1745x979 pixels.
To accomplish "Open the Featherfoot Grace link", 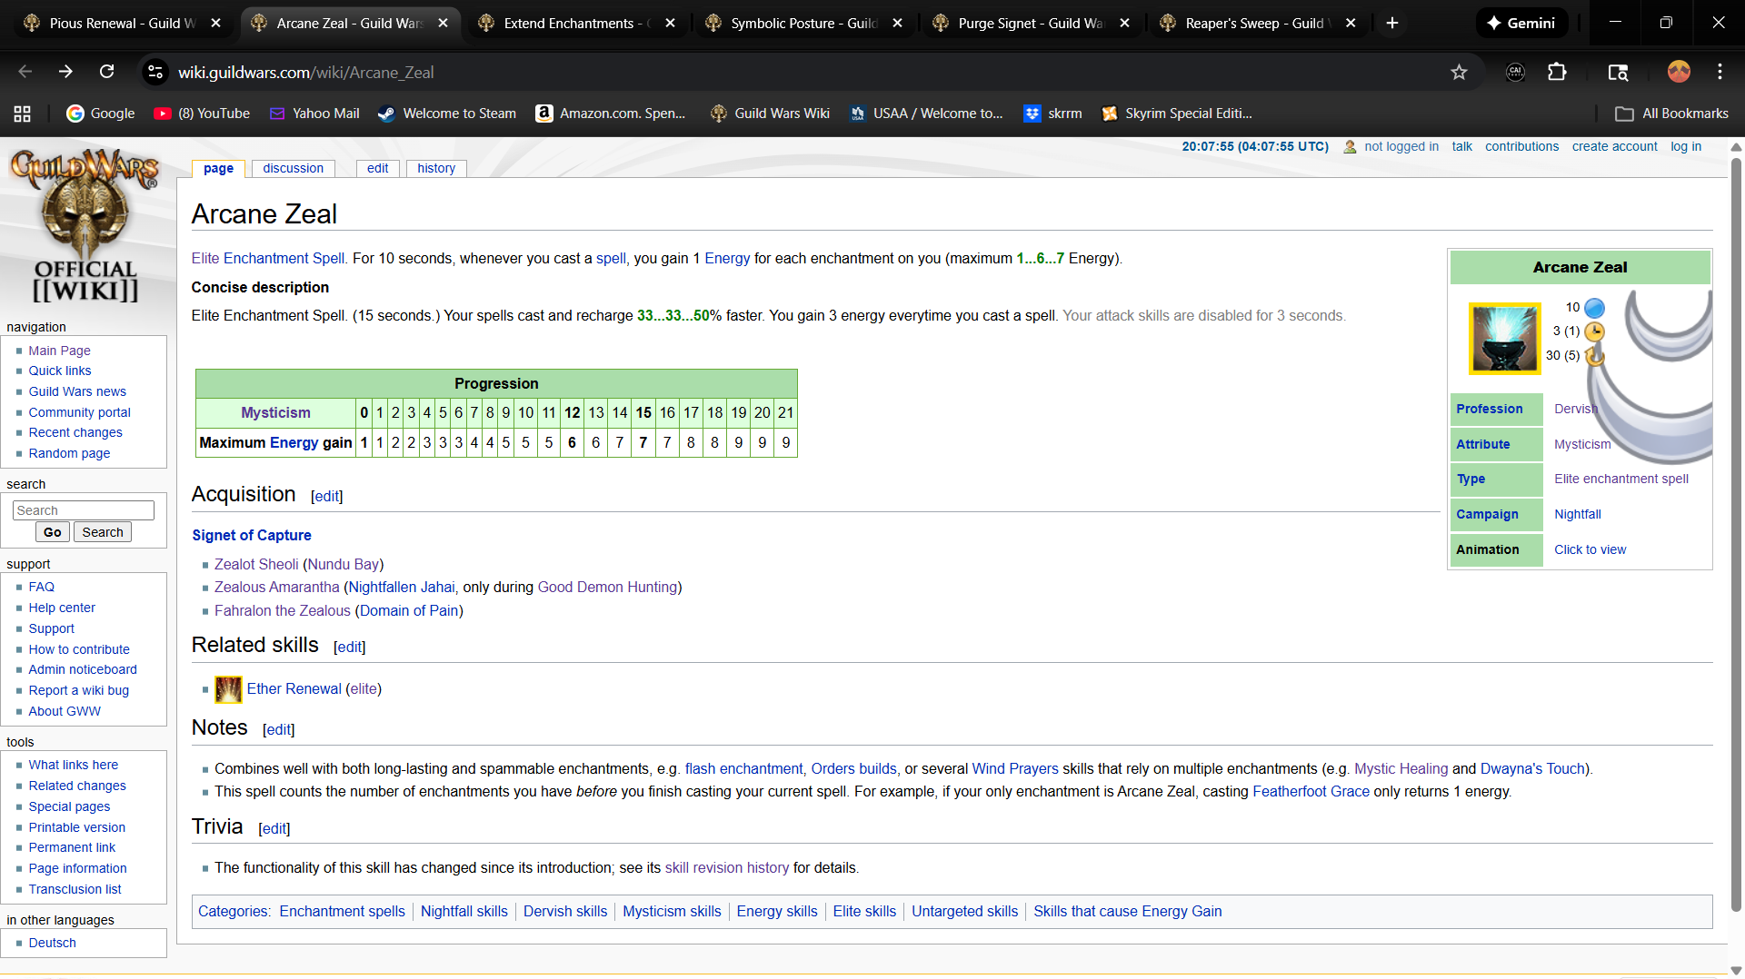I will 1311,792.
